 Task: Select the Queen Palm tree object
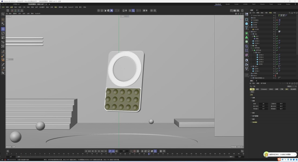[x=258, y=16]
